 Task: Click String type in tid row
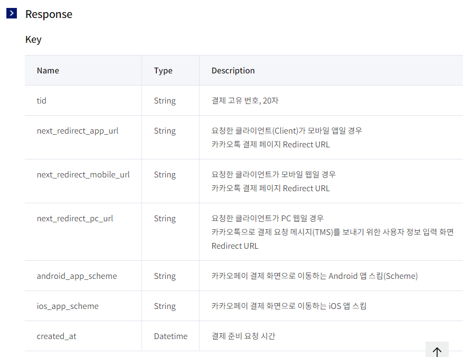(165, 101)
